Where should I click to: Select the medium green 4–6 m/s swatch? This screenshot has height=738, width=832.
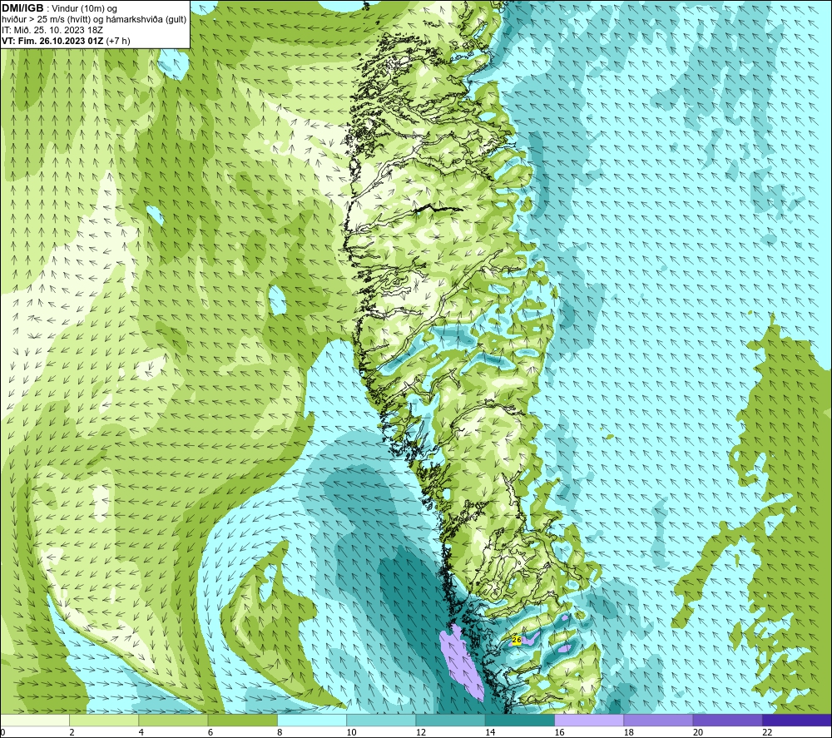[x=173, y=720]
